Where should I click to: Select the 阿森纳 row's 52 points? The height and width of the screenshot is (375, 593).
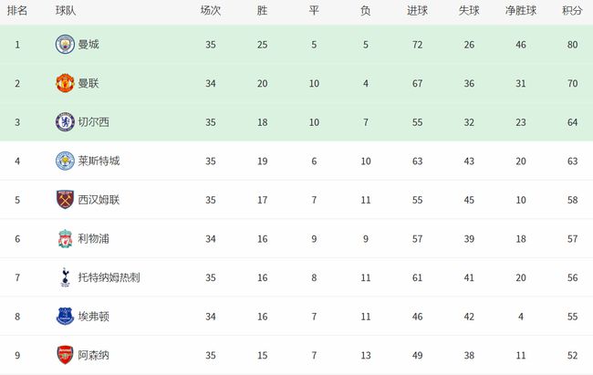pyautogui.click(x=572, y=355)
